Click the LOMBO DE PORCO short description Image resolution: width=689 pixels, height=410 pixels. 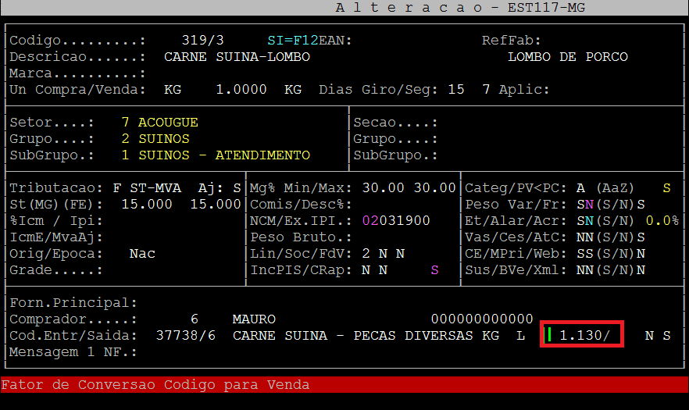click(567, 57)
